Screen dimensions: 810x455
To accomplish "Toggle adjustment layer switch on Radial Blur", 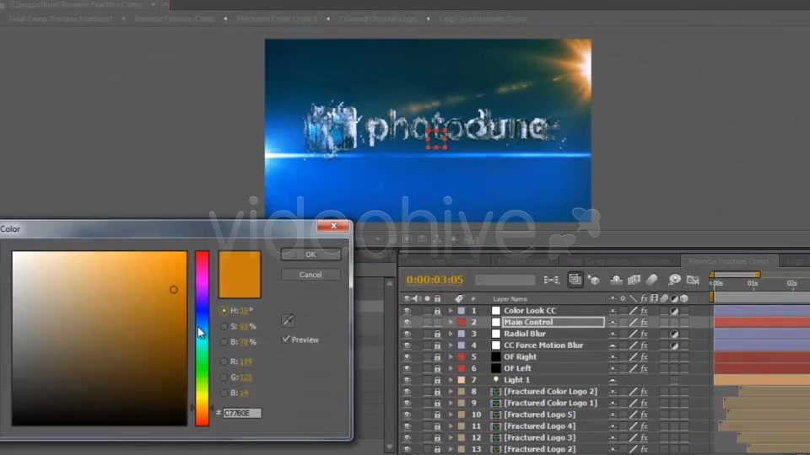I will point(674,334).
